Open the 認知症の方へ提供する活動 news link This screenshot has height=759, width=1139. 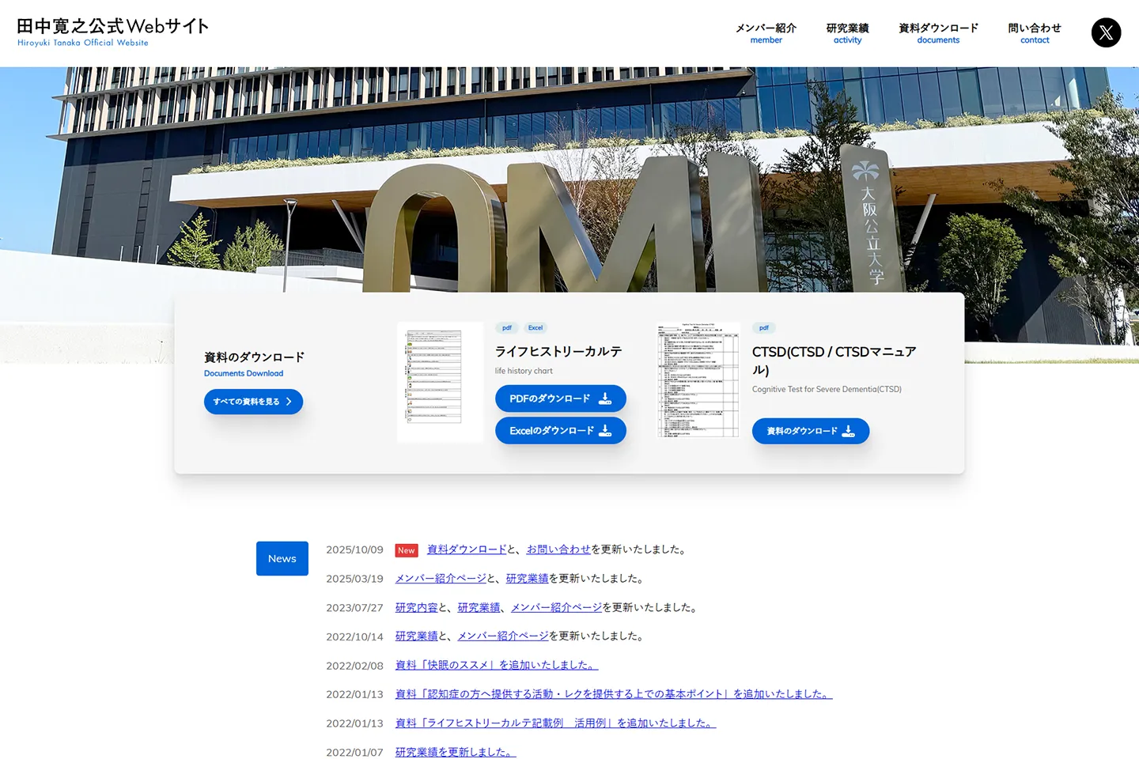pos(614,694)
